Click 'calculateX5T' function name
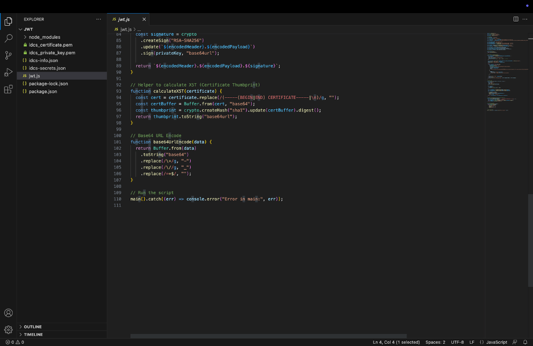Image resolution: width=533 pixels, height=346 pixels. 168,91
